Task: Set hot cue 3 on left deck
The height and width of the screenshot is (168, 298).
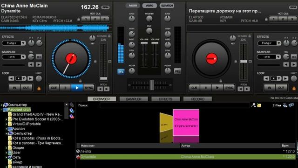Action: pyautogui.click(x=104, y=19)
